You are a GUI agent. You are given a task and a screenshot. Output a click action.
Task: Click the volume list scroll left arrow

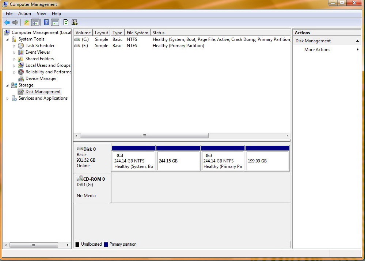77,136
